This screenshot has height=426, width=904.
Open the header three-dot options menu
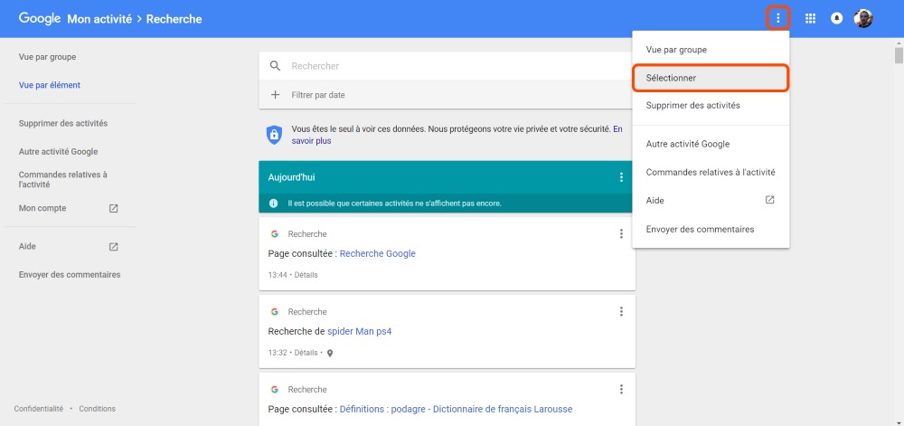(777, 18)
